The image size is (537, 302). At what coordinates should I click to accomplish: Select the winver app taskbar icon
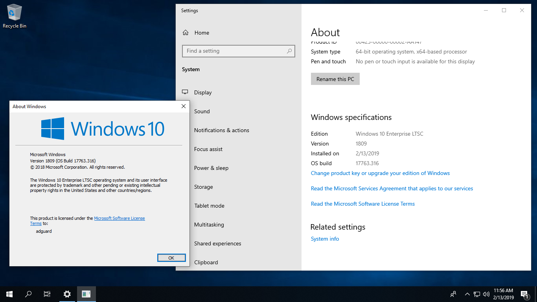pos(86,294)
